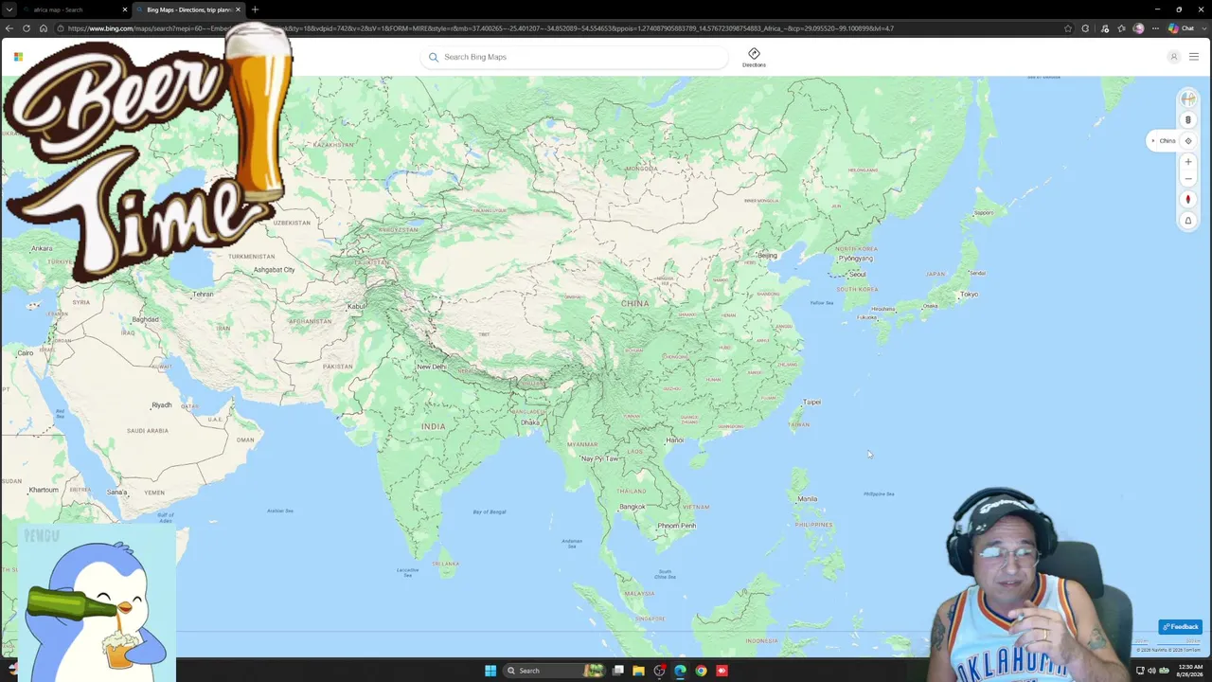Screen dimensions: 1212x682
Task: Open the volume icon in system tray
Action: [1151, 671]
